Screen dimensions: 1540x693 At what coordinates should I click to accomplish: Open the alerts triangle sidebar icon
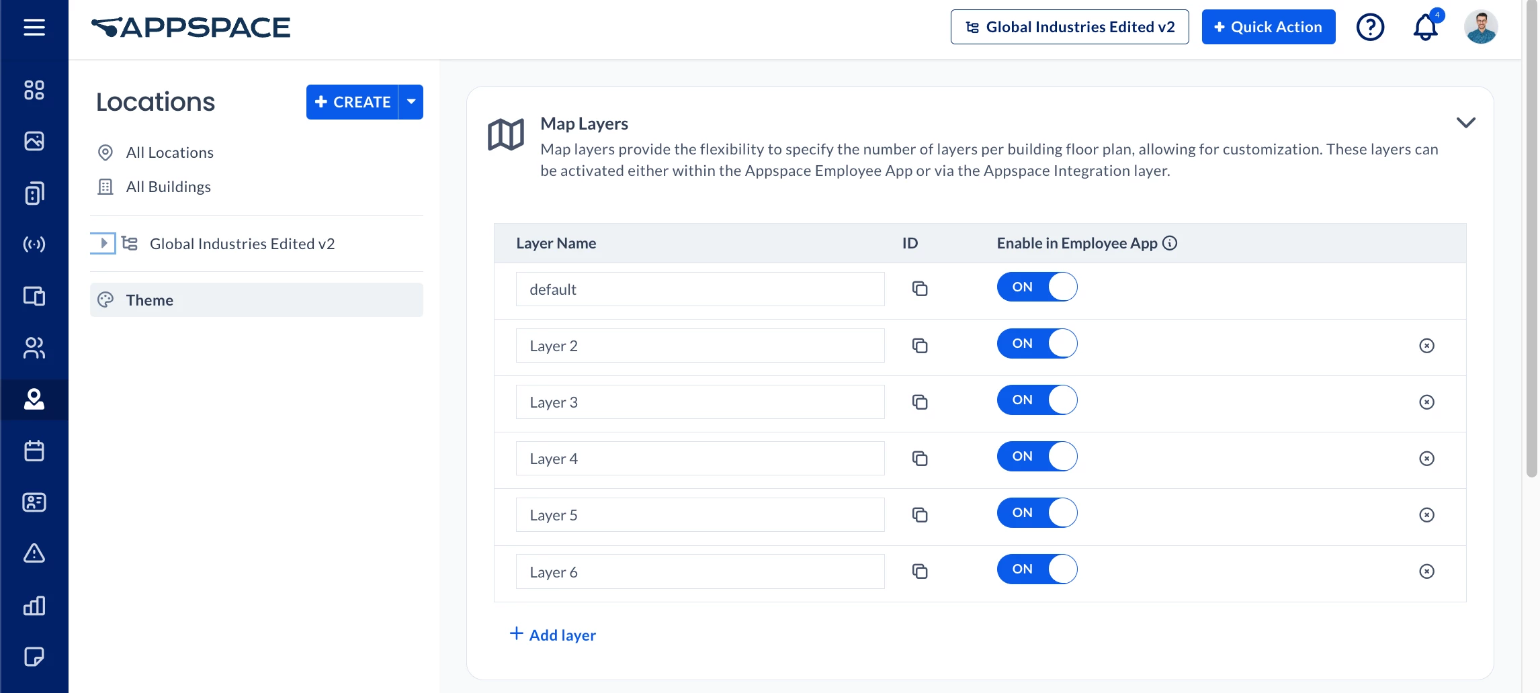click(34, 553)
